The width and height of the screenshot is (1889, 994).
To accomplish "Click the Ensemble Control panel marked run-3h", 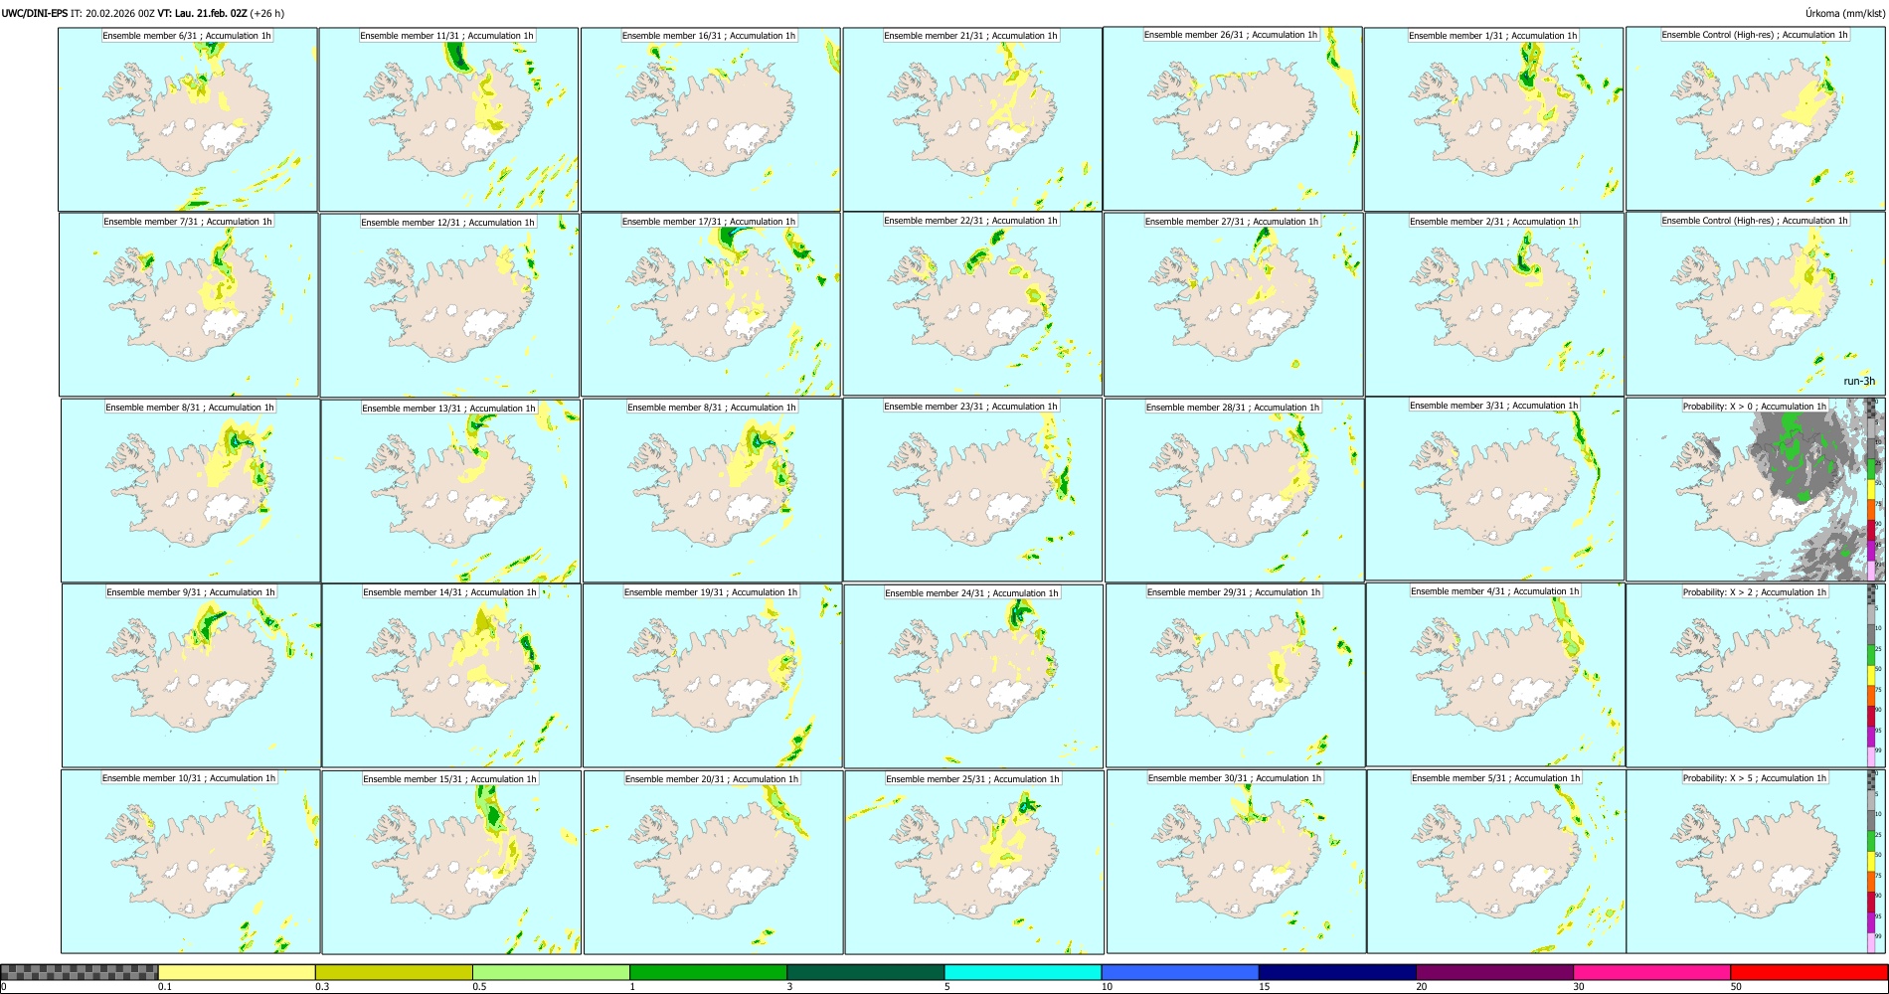I will click(1755, 304).
